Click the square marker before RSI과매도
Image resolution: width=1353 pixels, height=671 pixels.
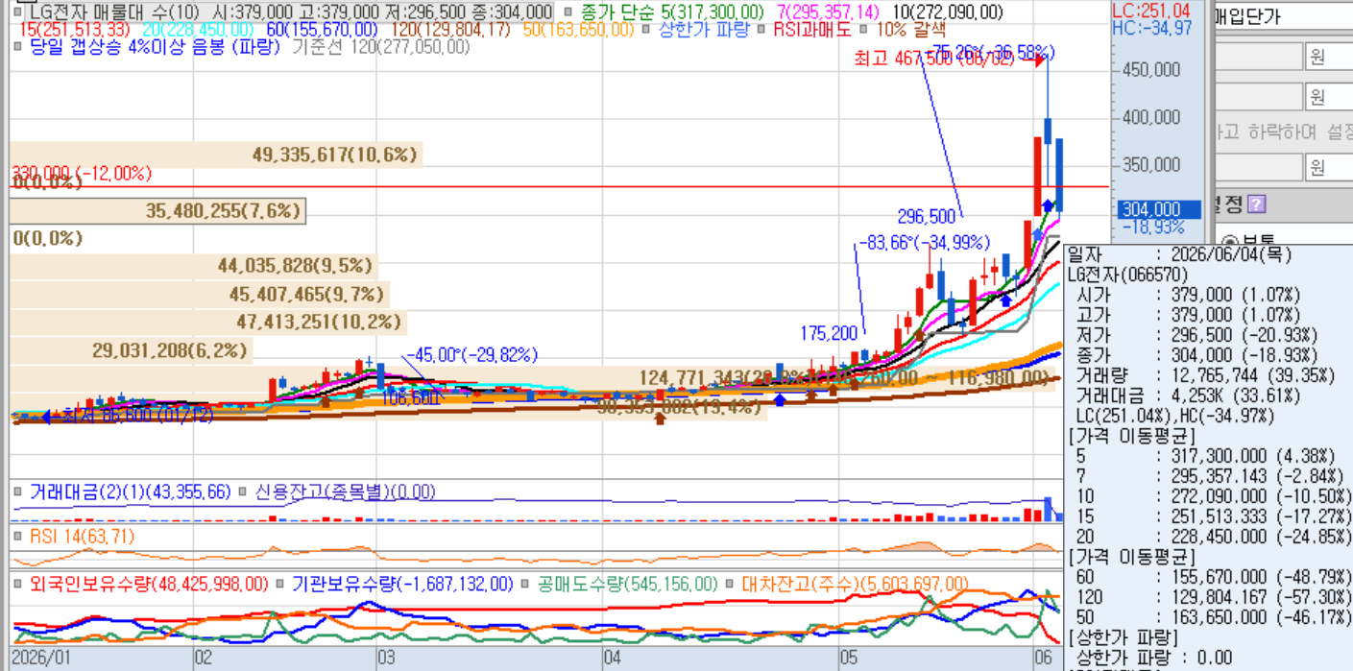(761, 29)
